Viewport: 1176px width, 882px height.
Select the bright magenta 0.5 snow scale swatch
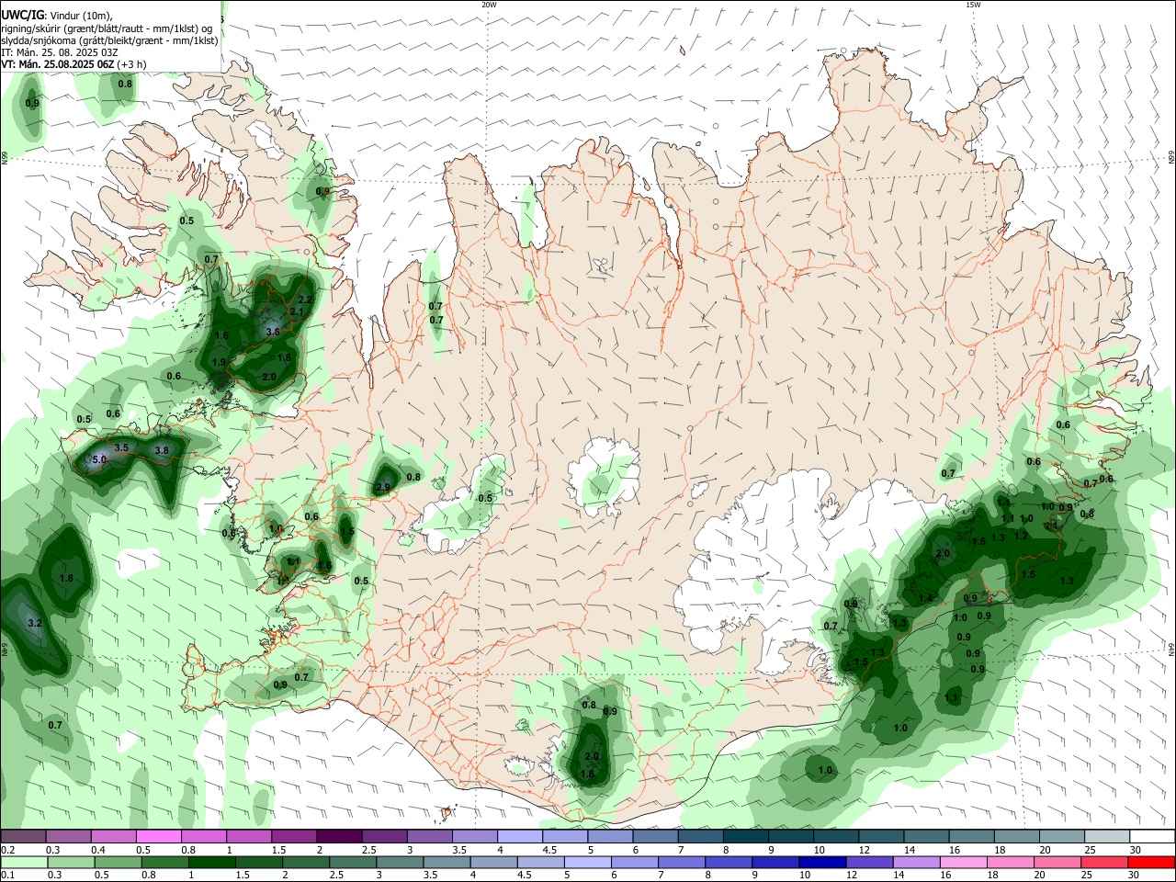point(159,836)
